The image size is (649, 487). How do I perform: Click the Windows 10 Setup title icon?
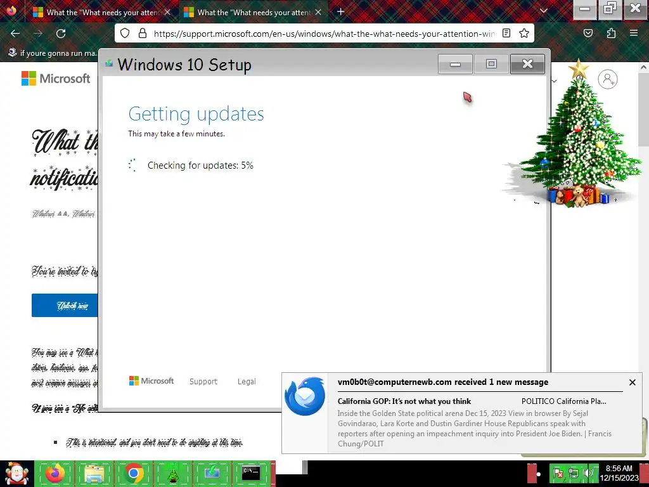pyautogui.click(x=109, y=63)
